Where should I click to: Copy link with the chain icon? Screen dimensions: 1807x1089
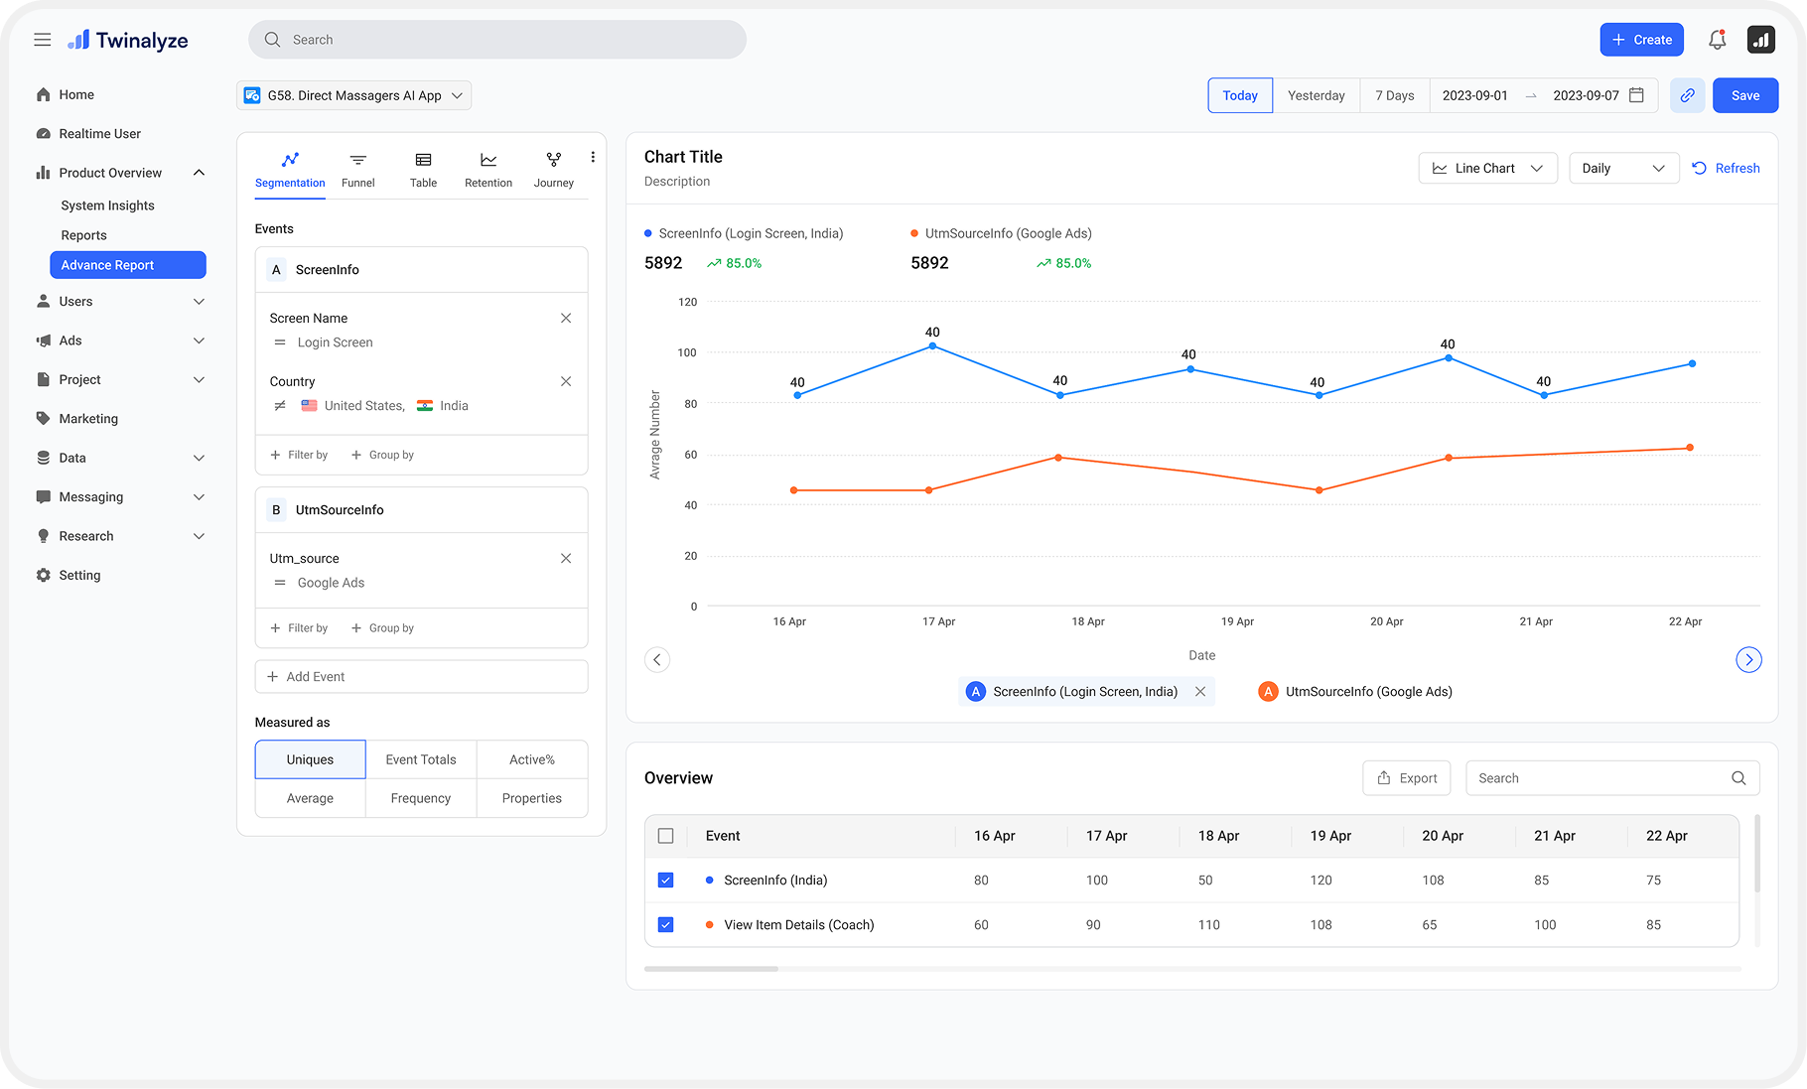(x=1687, y=95)
